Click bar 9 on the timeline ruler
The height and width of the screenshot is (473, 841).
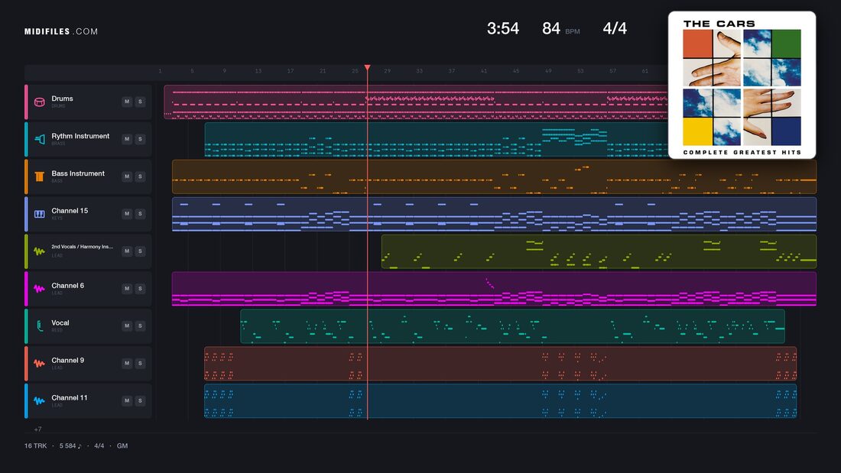224,71
